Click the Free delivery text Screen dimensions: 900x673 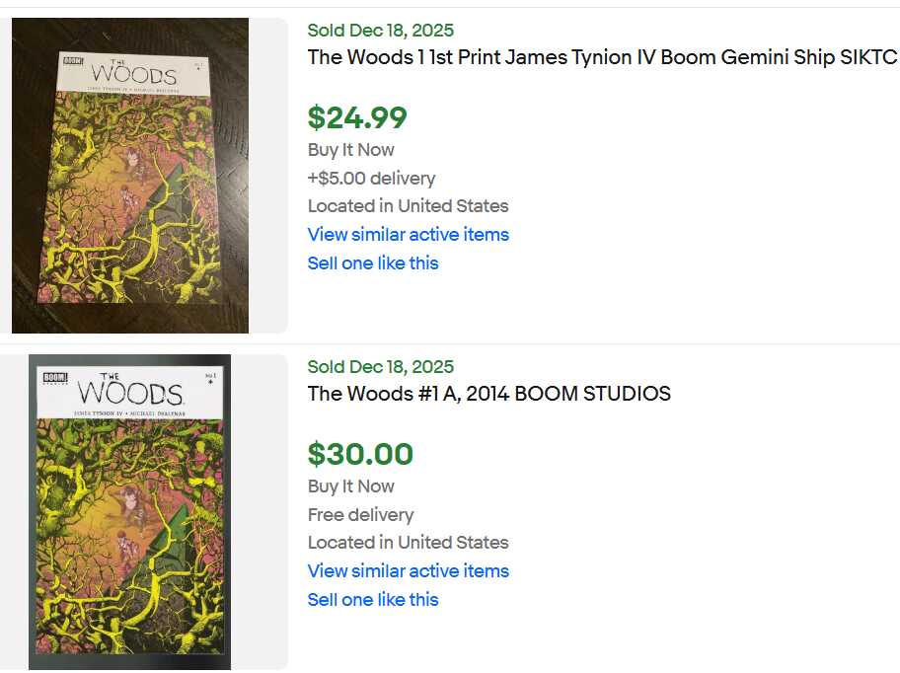click(x=360, y=515)
